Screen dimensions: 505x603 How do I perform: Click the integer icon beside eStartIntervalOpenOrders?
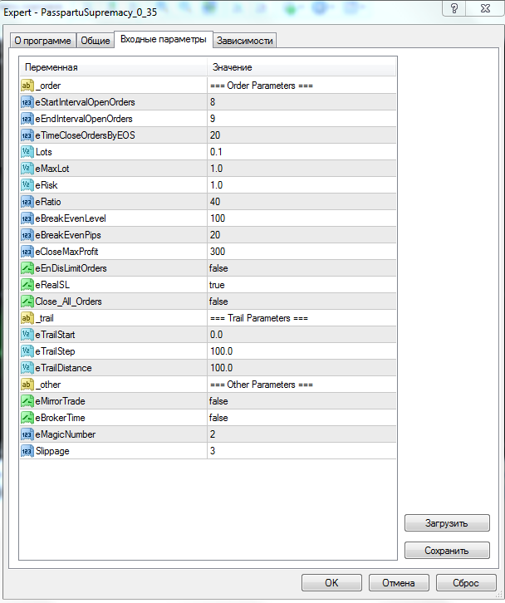(x=27, y=102)
